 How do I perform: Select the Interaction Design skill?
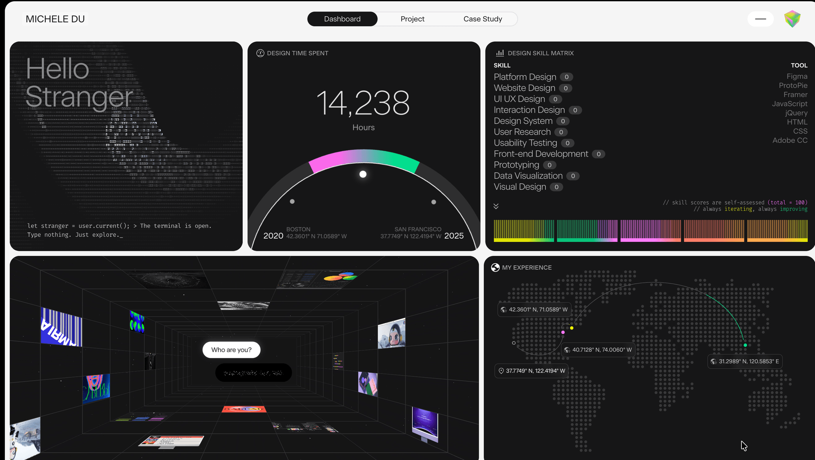pos(538,110)
